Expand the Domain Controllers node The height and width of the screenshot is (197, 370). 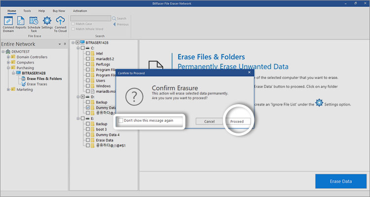(8, 57)
